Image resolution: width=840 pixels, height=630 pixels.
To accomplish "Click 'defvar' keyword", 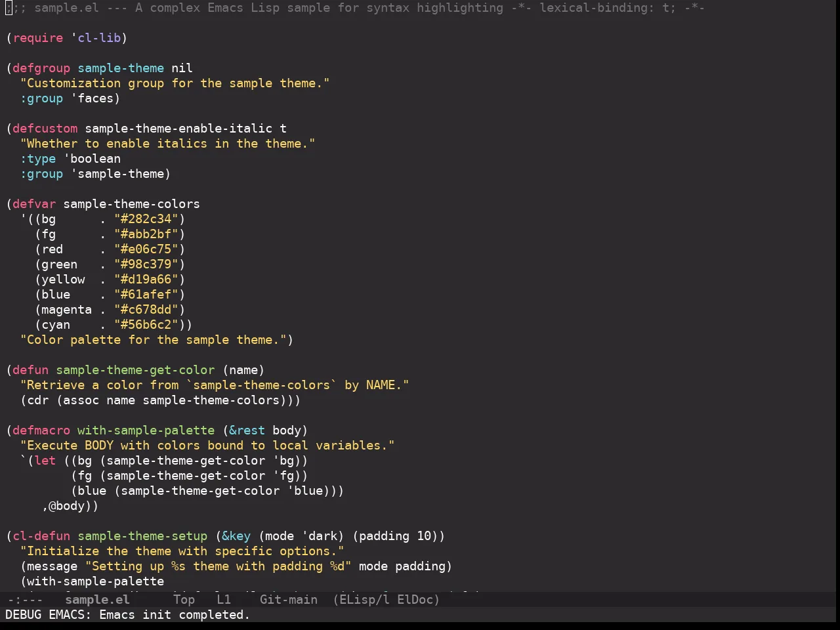I will [34, 204].
